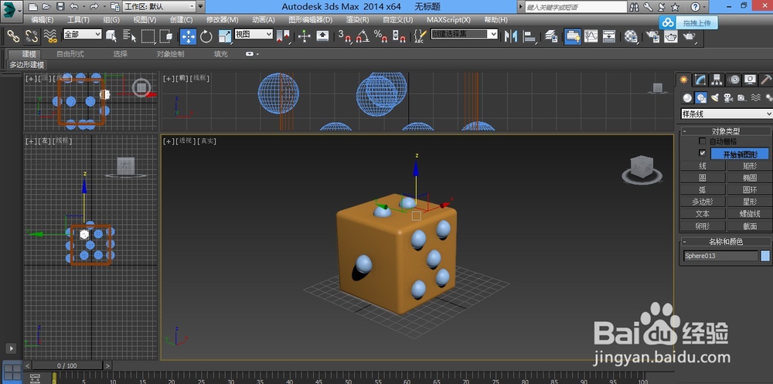Click the 星形 shape button
The height and width of the screenshot is (384, 773).
tap(749, 202)
